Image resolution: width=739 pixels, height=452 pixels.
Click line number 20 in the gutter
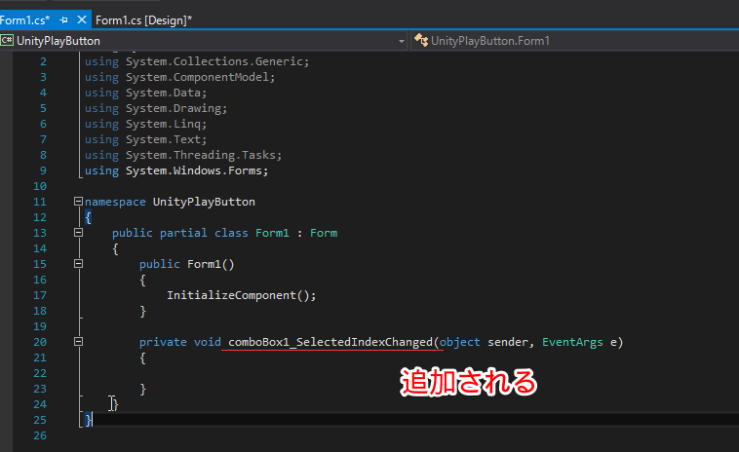click(40, 342)
